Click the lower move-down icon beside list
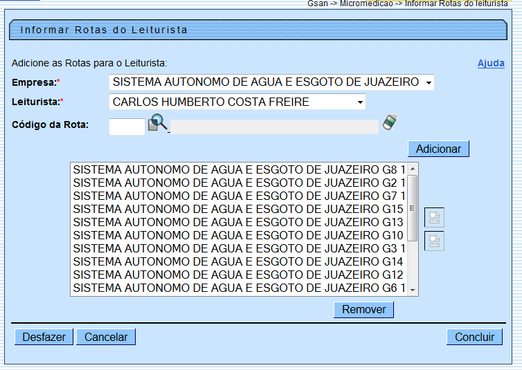The image size is (522, 370). (434, 241)
